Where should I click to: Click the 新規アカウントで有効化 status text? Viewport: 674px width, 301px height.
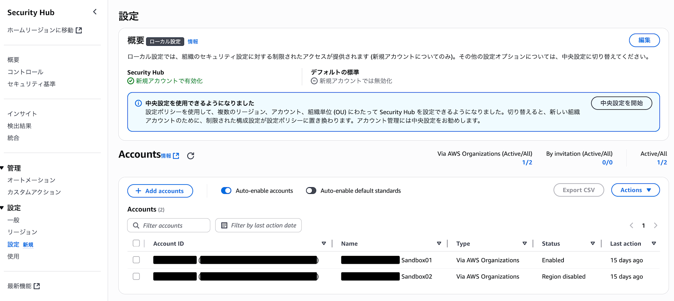169,81
